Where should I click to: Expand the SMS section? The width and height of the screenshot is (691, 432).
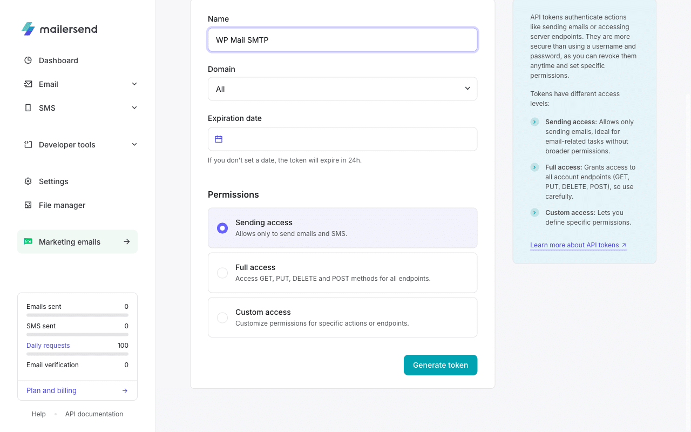pos(134,107)
